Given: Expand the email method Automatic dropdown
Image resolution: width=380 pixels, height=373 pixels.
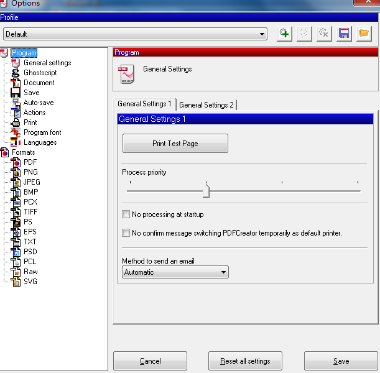Looking at the screenshot, I should (175, 272).
